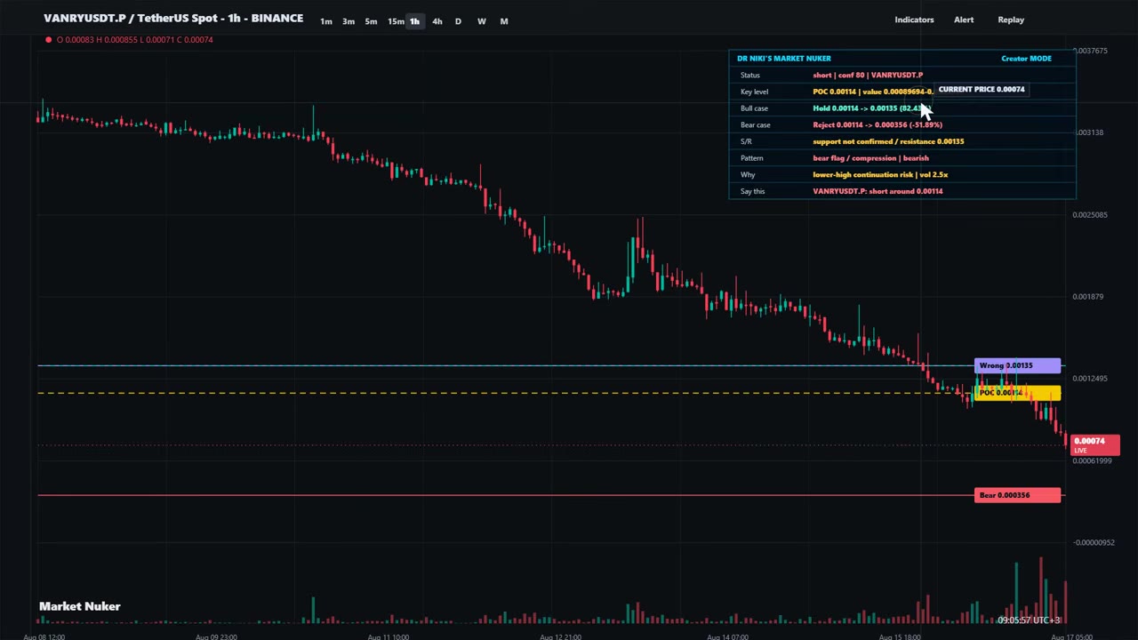1138x640 pixels.
Task: Select the 1h timeframe
Action: pos(414,21)
